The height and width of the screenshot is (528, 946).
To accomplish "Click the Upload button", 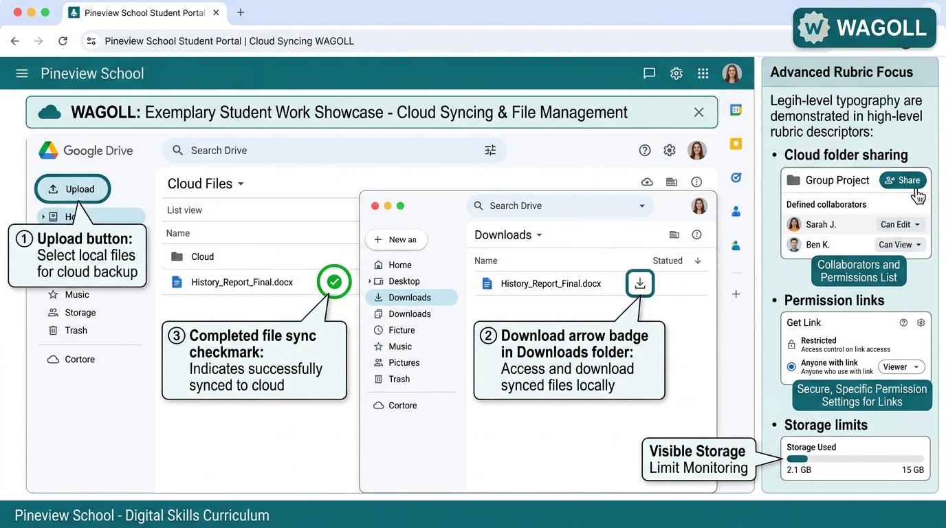I will pyautogui.click(x=71, y=189).
